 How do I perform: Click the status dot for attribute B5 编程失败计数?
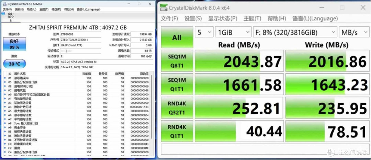[x=5, y=132]
